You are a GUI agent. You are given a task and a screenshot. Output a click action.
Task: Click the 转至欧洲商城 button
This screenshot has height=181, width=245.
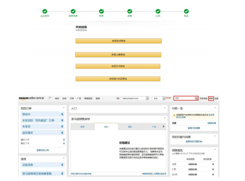(x=119, y=41)
